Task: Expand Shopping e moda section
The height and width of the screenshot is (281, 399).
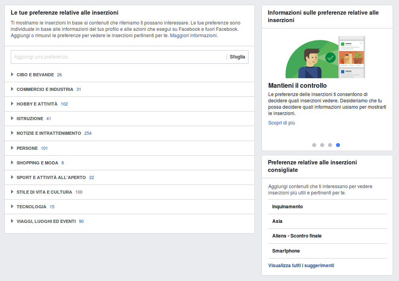Action: tap(37, 163)
